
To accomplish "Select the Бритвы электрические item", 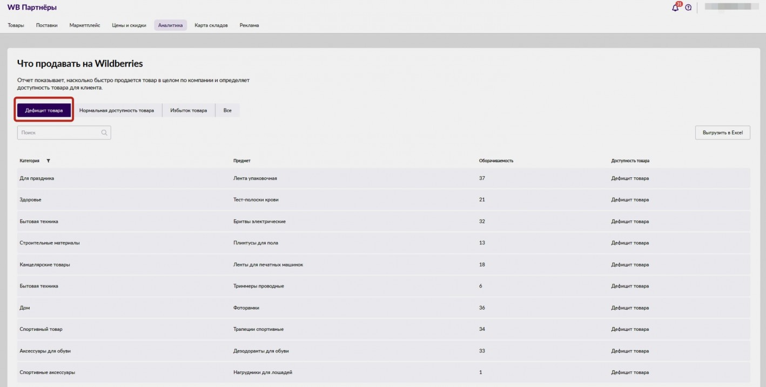I will point(259,222).
